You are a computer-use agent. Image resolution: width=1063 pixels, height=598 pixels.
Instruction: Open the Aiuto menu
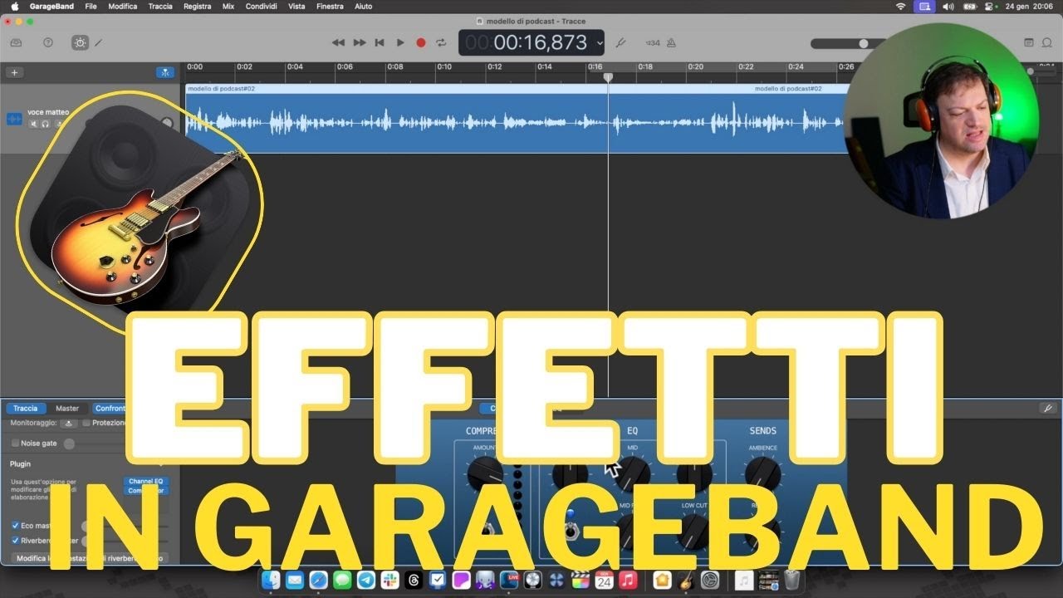(x=364, y=6)
